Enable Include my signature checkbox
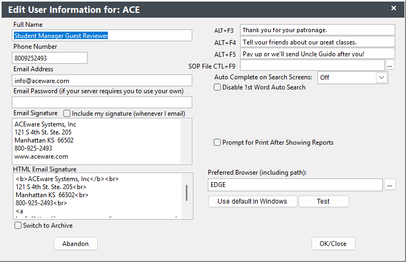 67,114
